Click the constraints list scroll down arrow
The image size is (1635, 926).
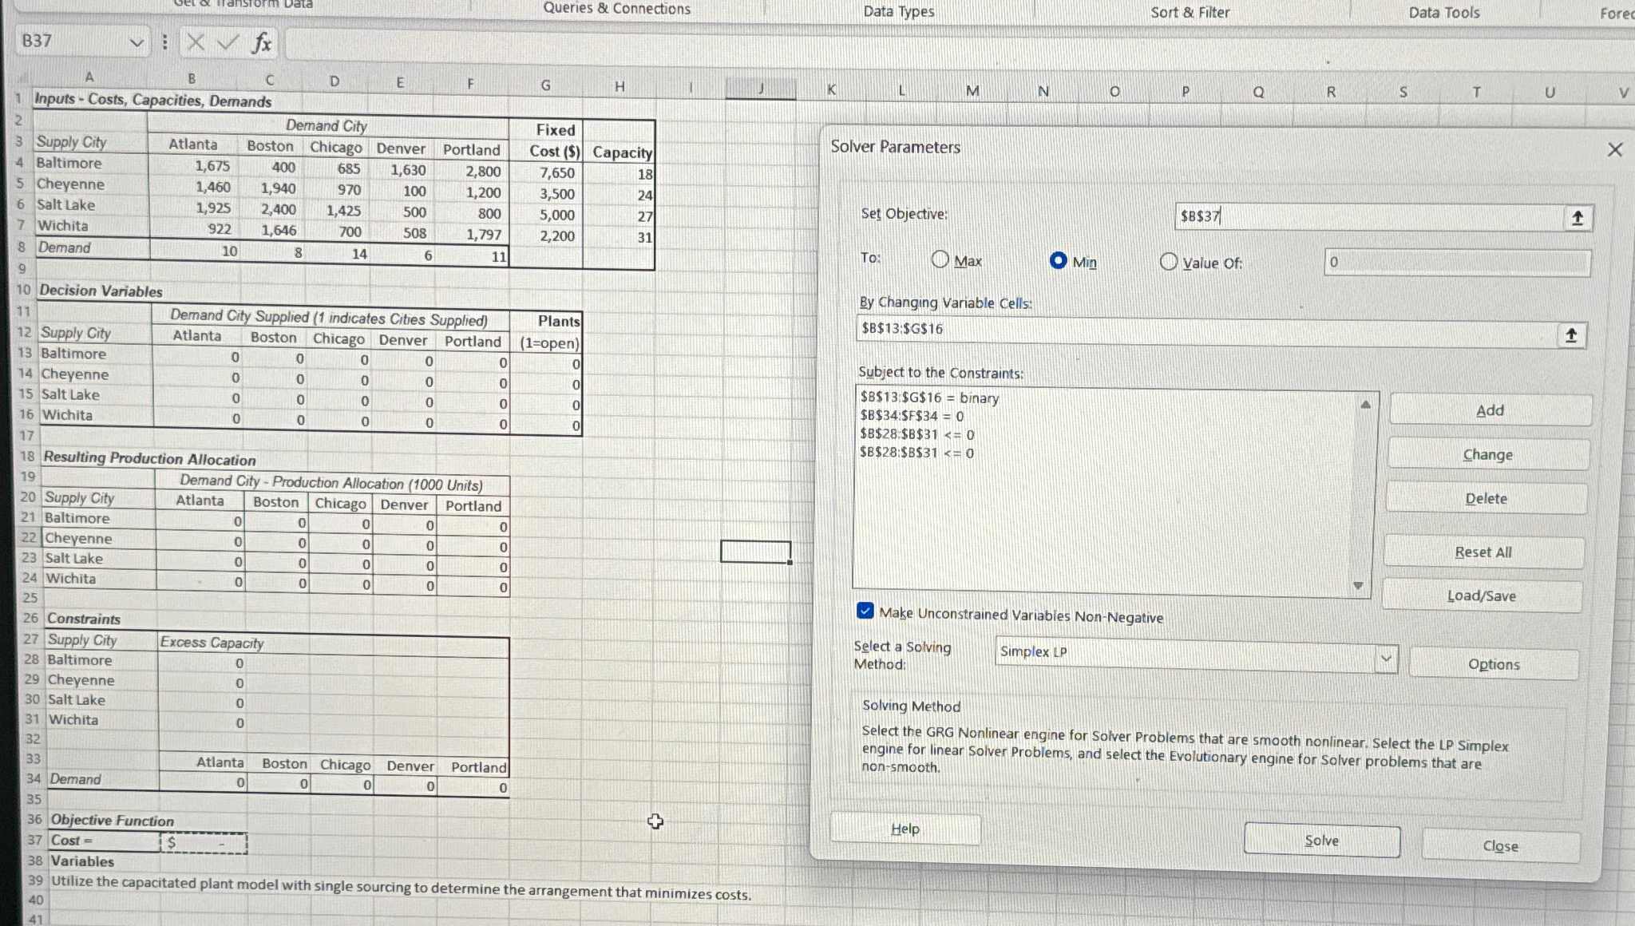[1358, 586]
